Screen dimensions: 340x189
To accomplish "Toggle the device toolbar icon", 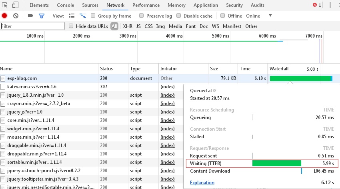I will (x=15, y=5).
